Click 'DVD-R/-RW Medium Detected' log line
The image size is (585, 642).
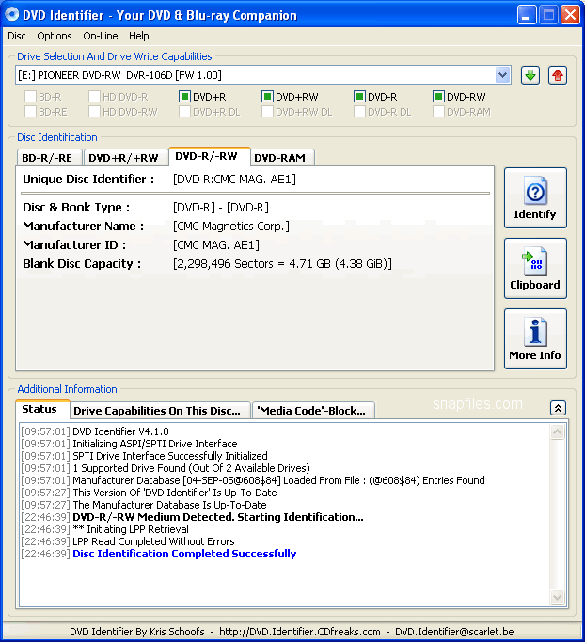[x=218, y=517]
